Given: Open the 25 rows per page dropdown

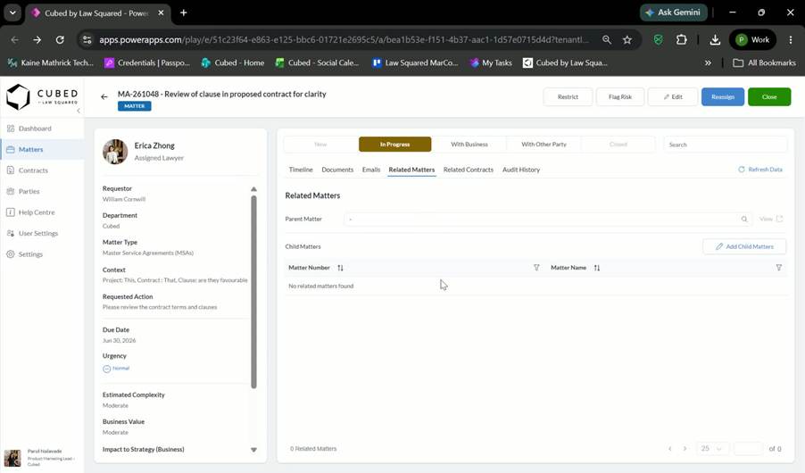Looking at the screenshot, I should click(x=712, y=449).
